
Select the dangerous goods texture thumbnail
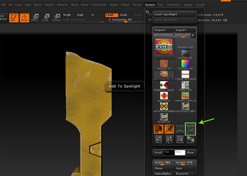point(164,86)
